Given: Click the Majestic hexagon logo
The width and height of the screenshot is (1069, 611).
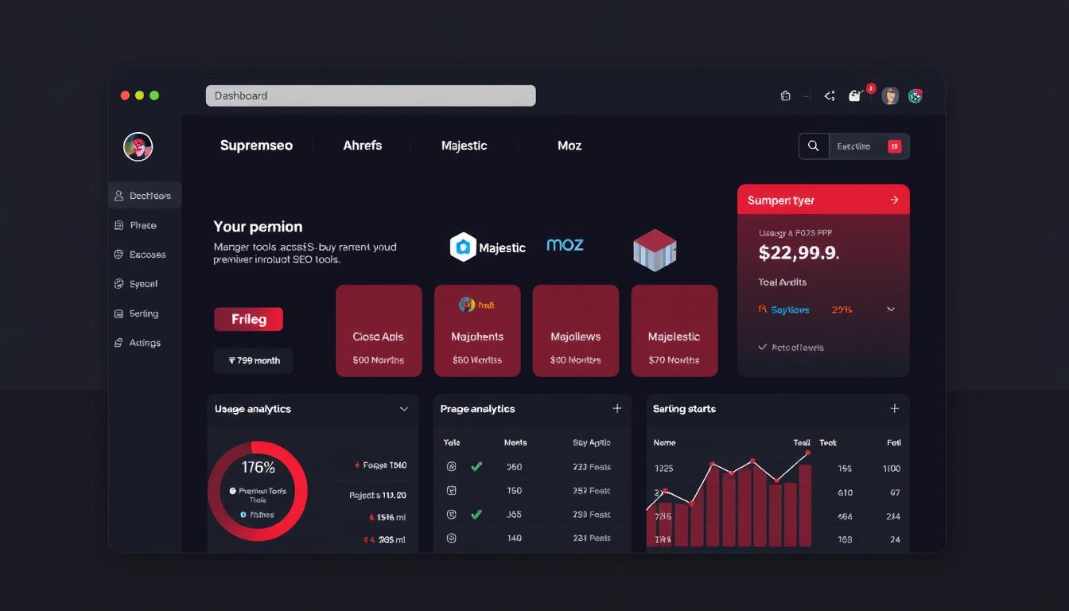Looking at the screenshot, I should click(x=463, y=247).
